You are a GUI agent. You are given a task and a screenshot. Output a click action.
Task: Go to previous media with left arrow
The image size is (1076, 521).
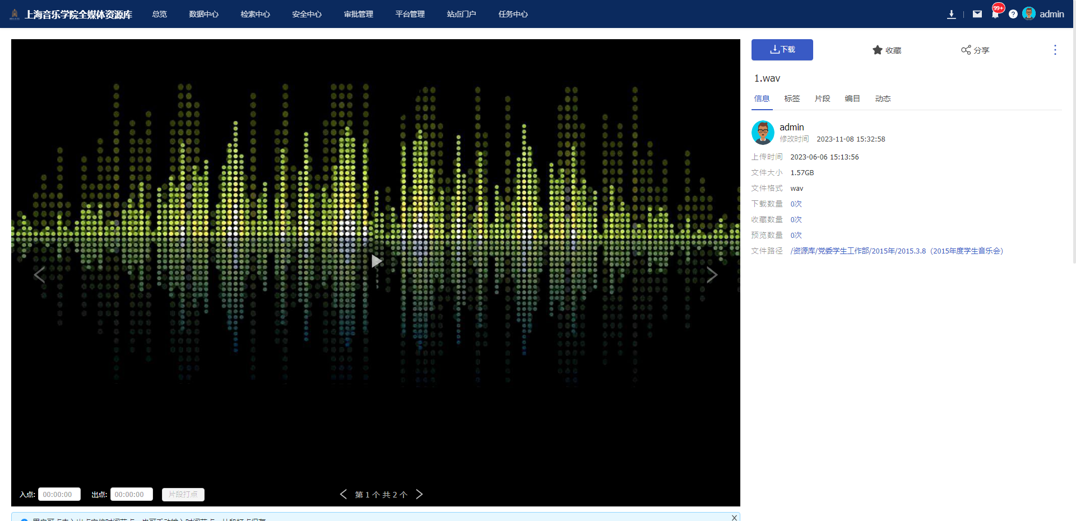point(39,275)
